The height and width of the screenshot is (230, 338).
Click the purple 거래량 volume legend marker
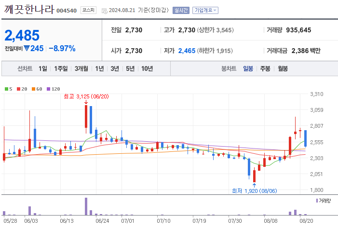(317, 201)
